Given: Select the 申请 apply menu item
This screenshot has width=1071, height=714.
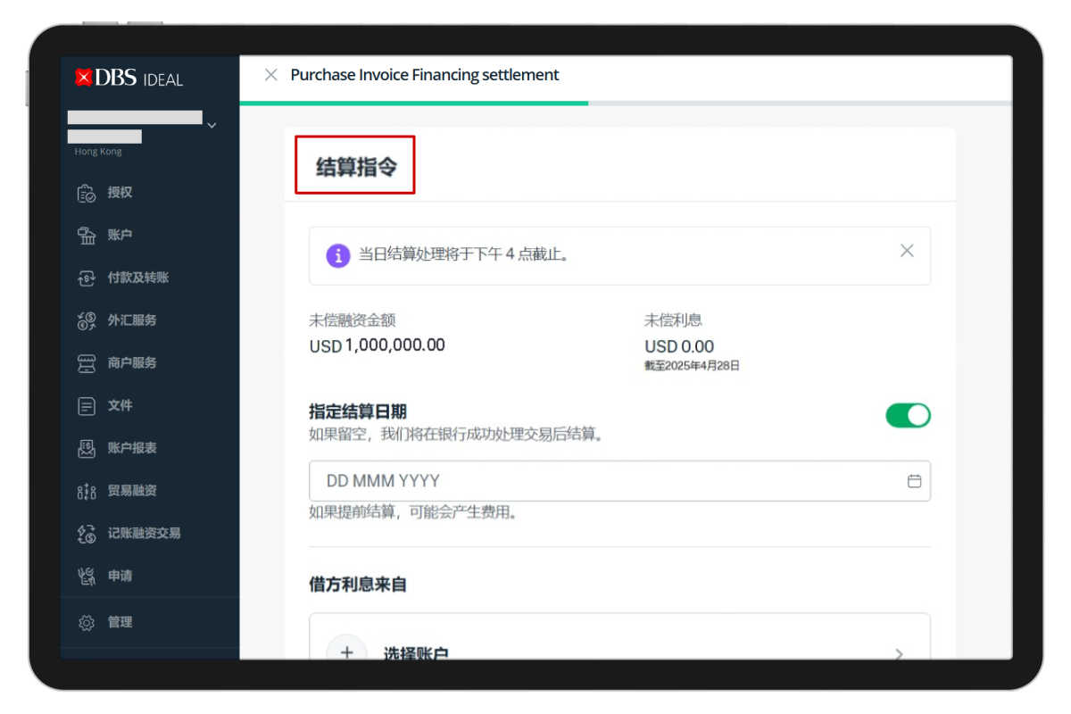Looking at the screenshot, I should [120, 576].
